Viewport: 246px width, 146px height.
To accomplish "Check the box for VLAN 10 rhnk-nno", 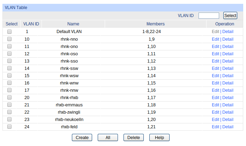I will point(9,39).
